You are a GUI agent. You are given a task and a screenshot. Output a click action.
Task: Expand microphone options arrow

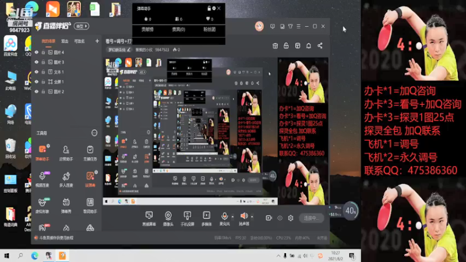[x=232, y=217]
